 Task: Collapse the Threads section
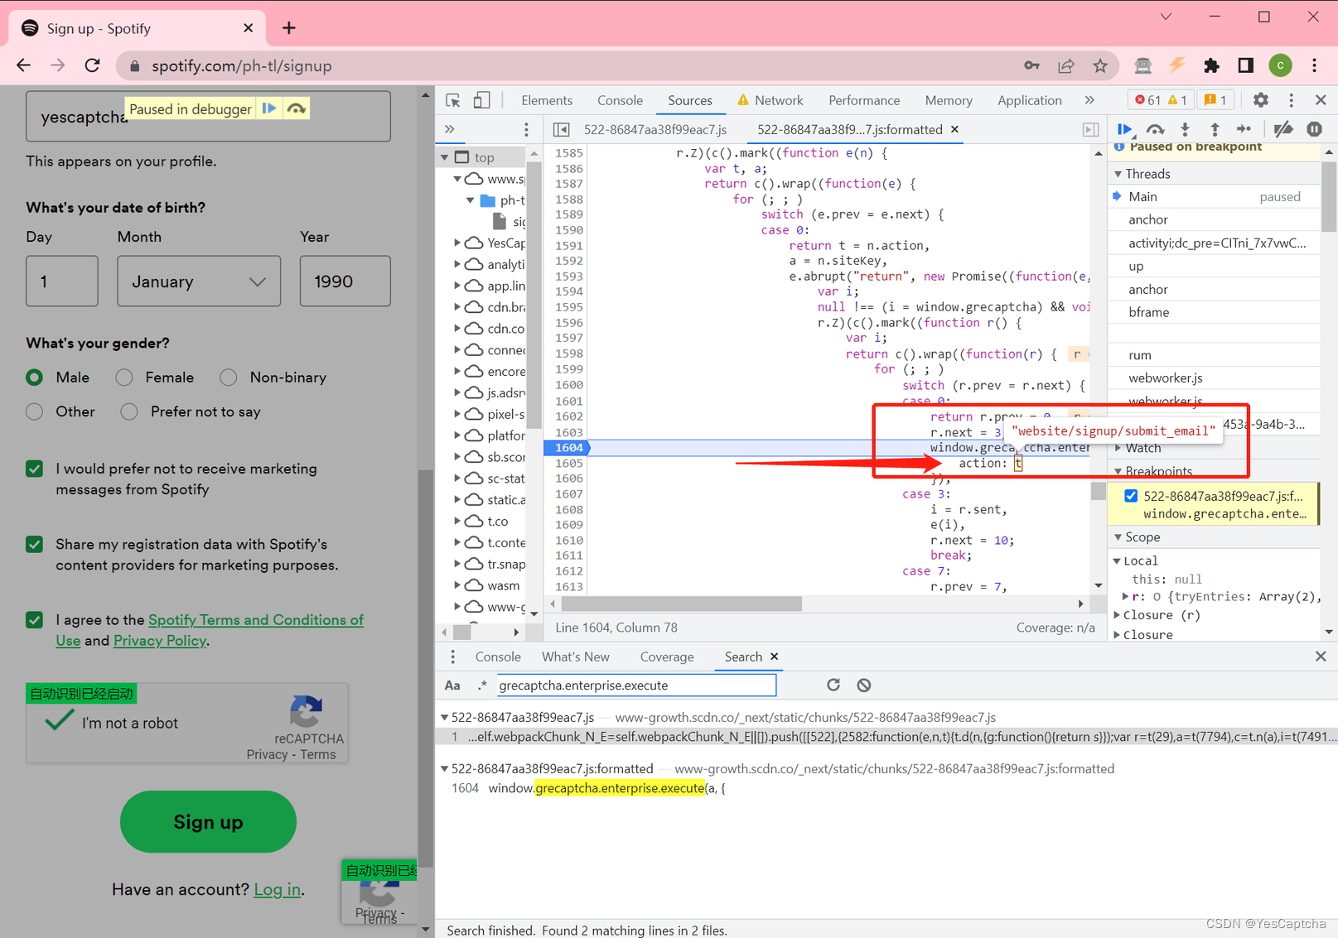(1118, 174)
